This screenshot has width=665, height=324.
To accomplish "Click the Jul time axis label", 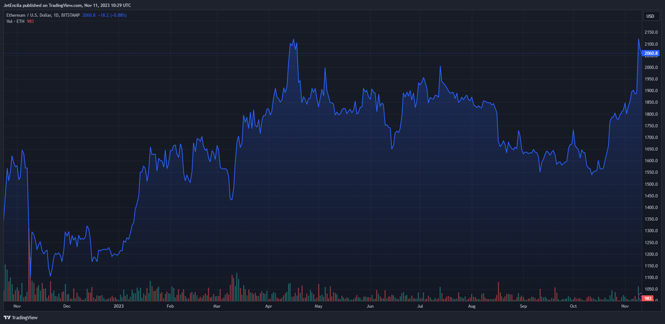I will click(x=420, y=306).
